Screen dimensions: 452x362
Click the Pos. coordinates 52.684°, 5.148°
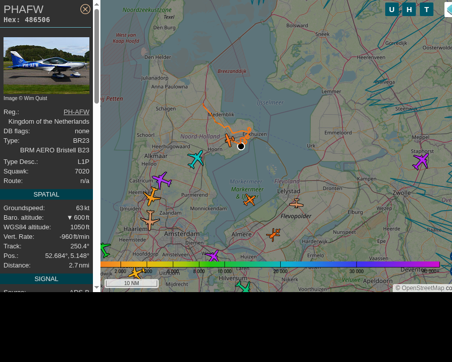[67, 255]
